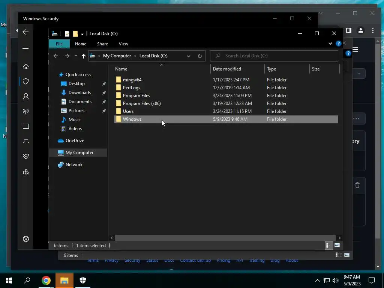Select the mingw64 folder
Image resolution: width=384 pixels, height=288 pixels.
132,80
